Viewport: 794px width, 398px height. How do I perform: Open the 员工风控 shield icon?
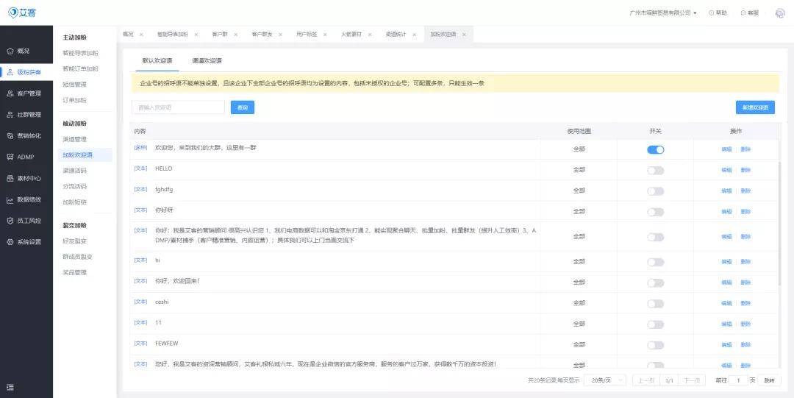tap(10, 221)
